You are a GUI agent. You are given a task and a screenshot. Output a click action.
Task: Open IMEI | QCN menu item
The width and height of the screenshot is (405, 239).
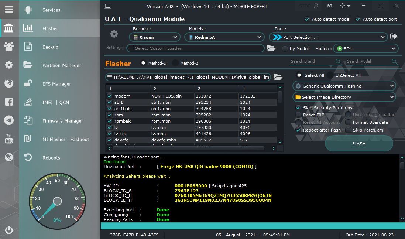60,102
